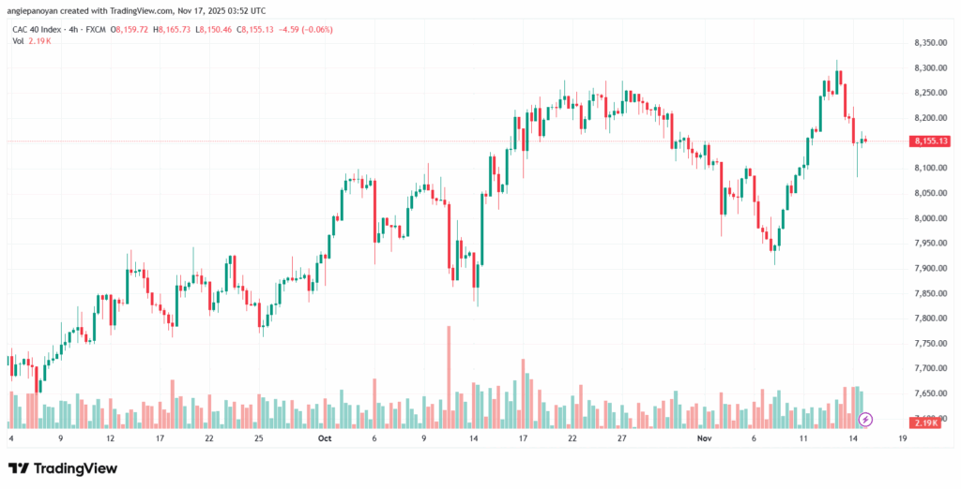
Task: Click the purple lightning bolt event icon
Action: (866, 418)
